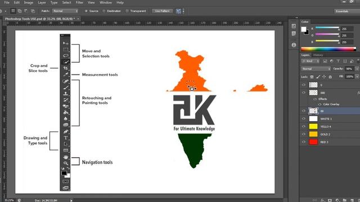Screen dimensions: 360x202
Task: Toggle Color Overlay effect visibility
Action: coord(319,104)
